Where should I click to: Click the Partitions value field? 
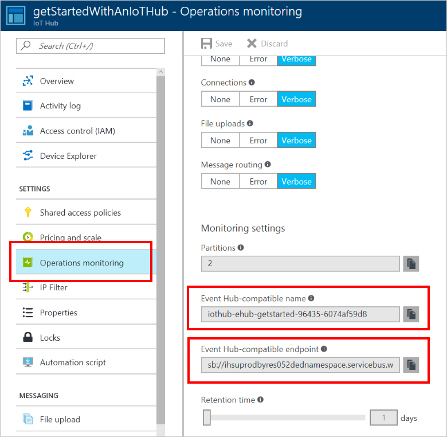(x=300, y=264)
